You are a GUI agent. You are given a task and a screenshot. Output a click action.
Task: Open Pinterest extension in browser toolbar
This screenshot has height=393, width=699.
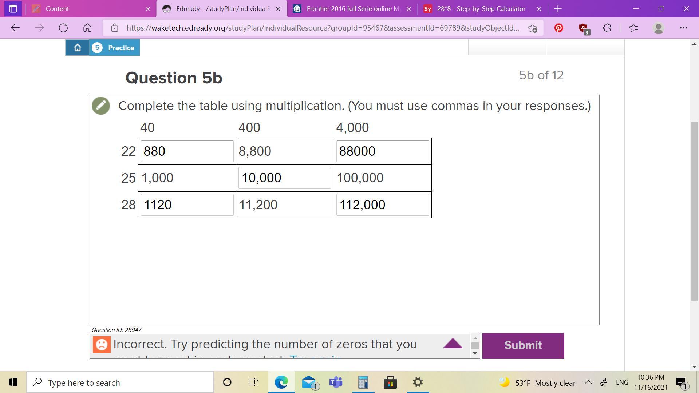click(558, 28)
